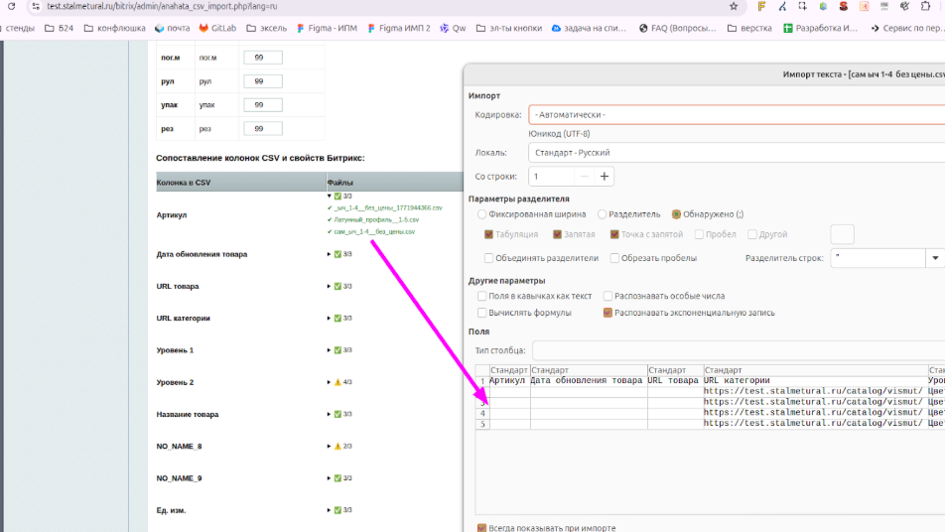Toggle Распознавать экспоненциальную запись checkbox
Viewport: 945px width, 532px height.
pos(607,313)
